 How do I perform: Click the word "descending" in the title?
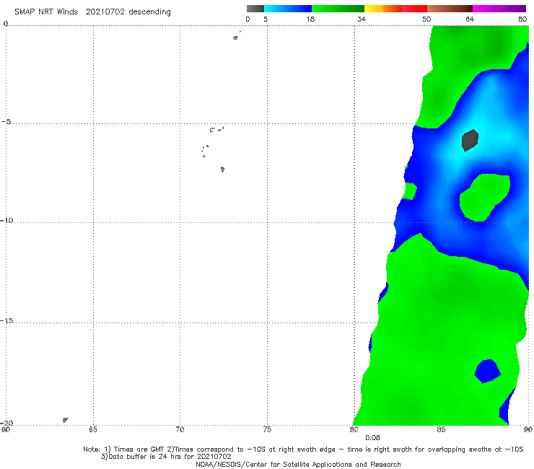coord(150,12)
